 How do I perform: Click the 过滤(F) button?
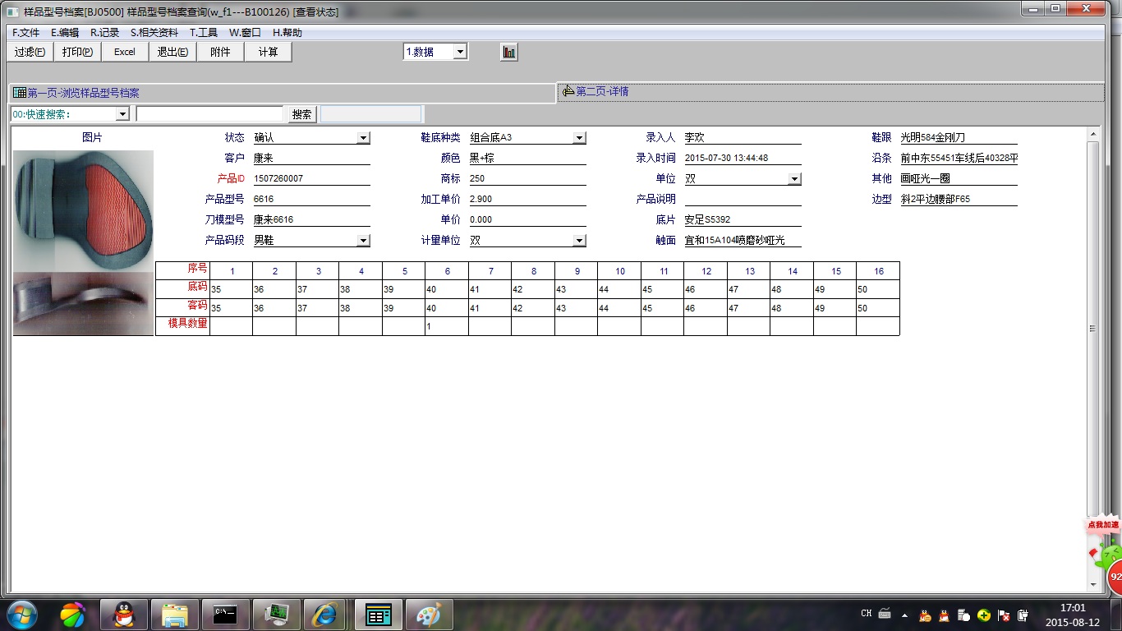30,52
